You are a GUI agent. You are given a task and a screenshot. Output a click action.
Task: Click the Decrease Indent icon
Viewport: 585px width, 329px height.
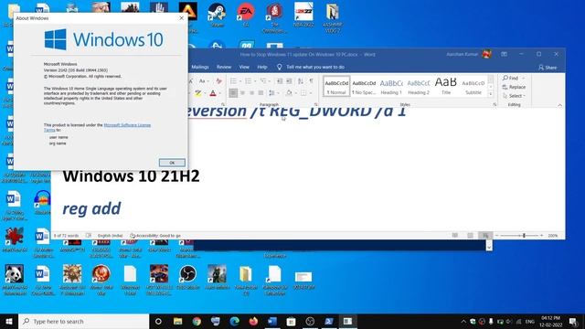coord(280,81)
